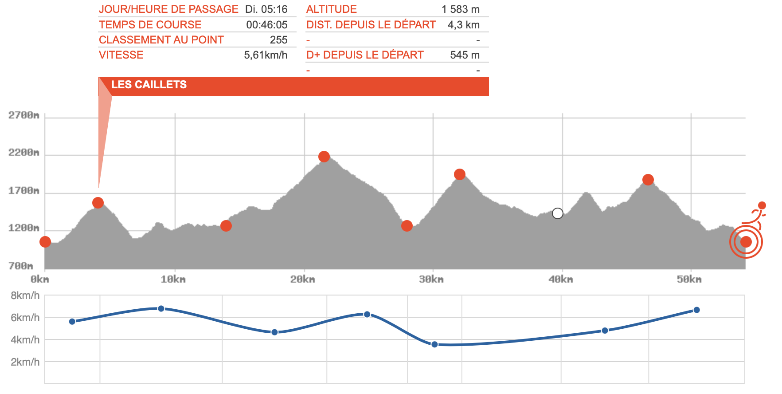This screenshot has width=782, height=394.
Task: Click the ALTITUDE label in info panel
Action: [x=332, y=9]
